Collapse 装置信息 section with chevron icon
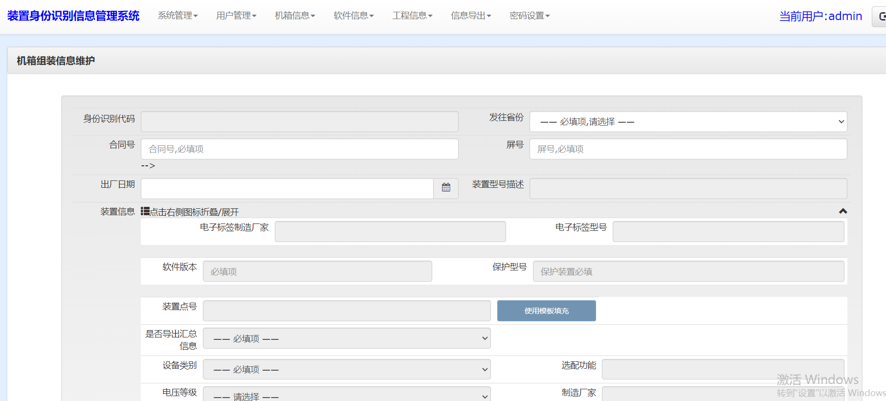 pyautogui.click(x=843, y=211)
